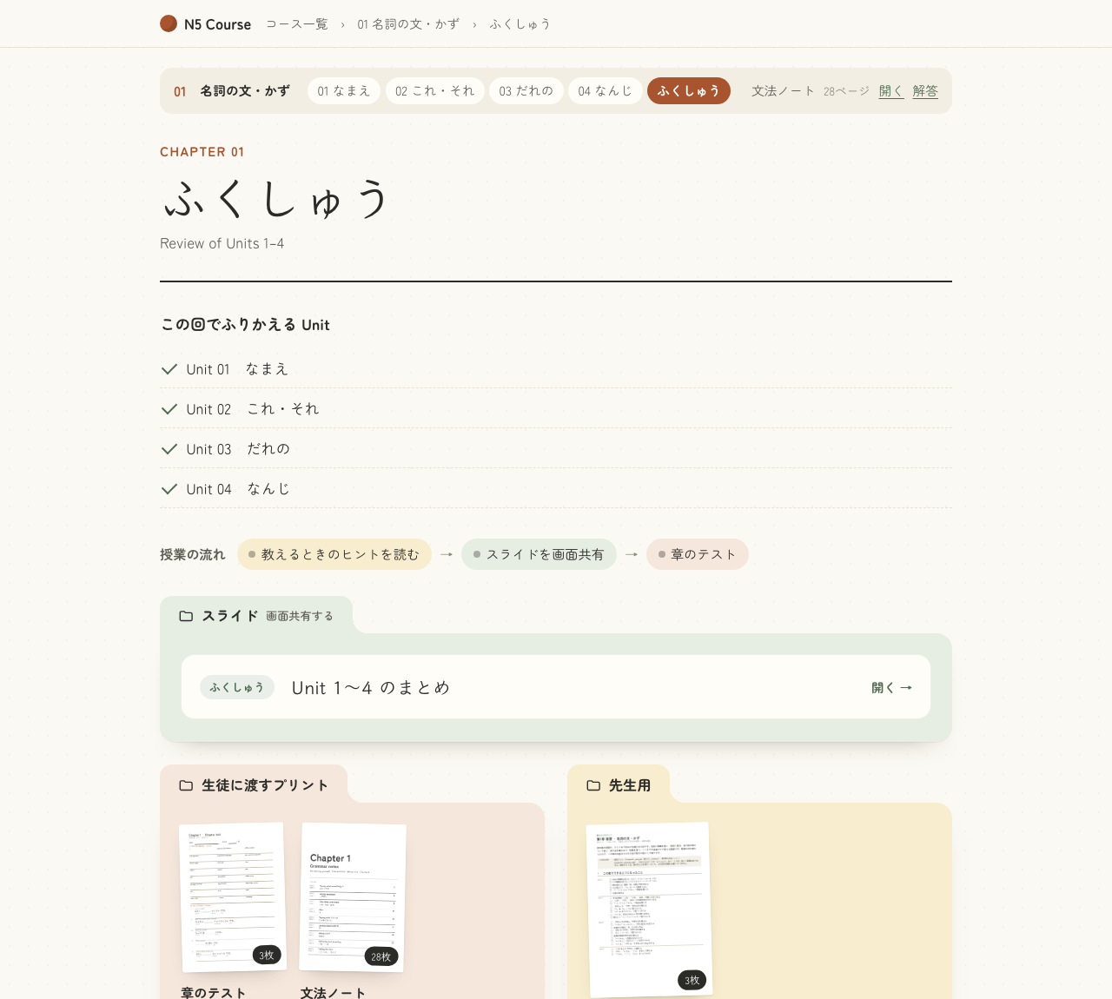Click the 授業の流れ label
1112x999 pixels.
pyautogui.click(x=192, y=554)
